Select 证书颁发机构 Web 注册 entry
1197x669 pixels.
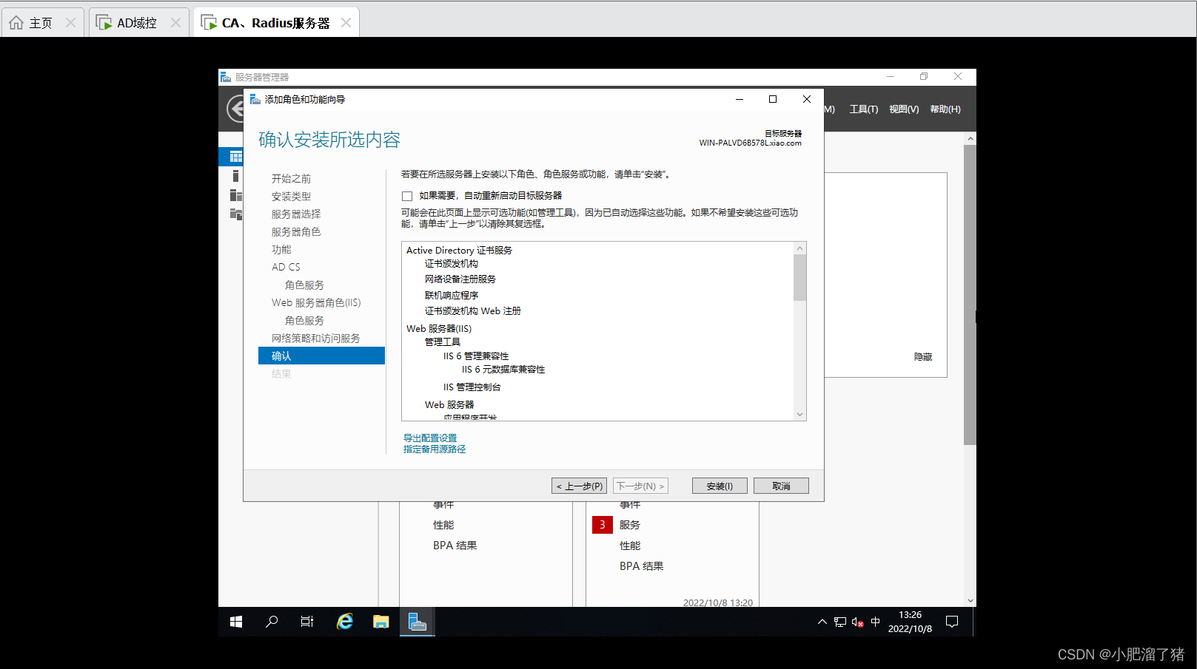click(x=473, y=311)
